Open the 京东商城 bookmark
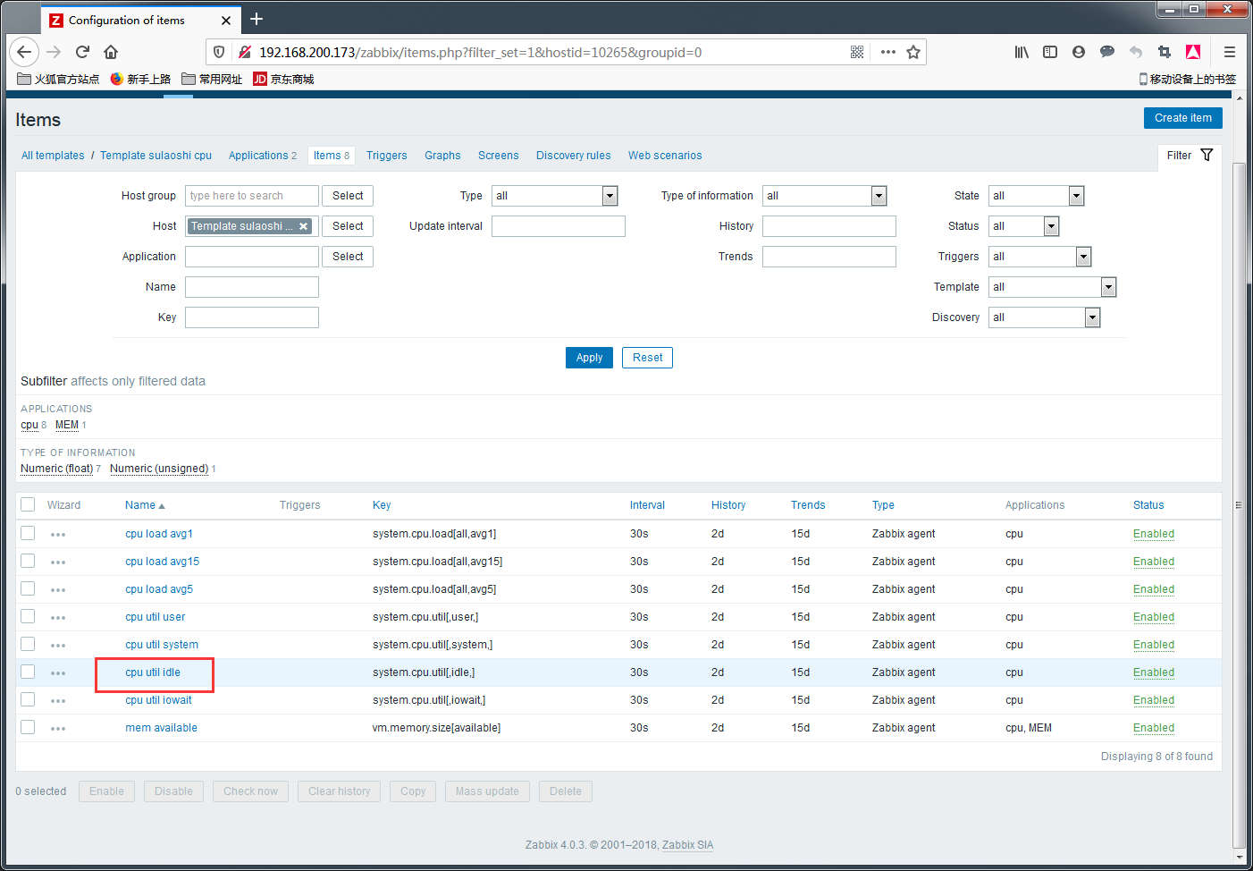The height and width of the screenshot is (871, 1253). (283, 79)
